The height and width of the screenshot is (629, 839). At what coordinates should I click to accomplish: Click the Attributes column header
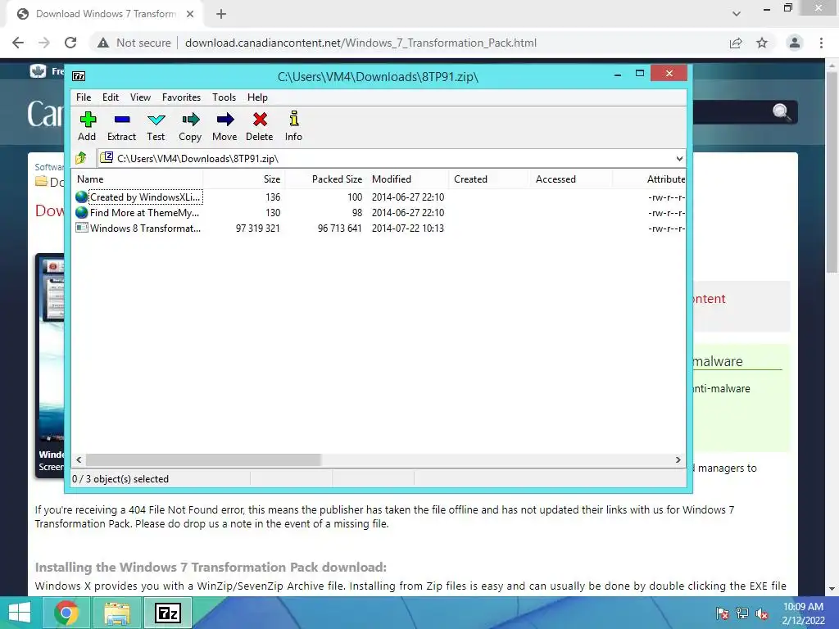tap(649, 179)
